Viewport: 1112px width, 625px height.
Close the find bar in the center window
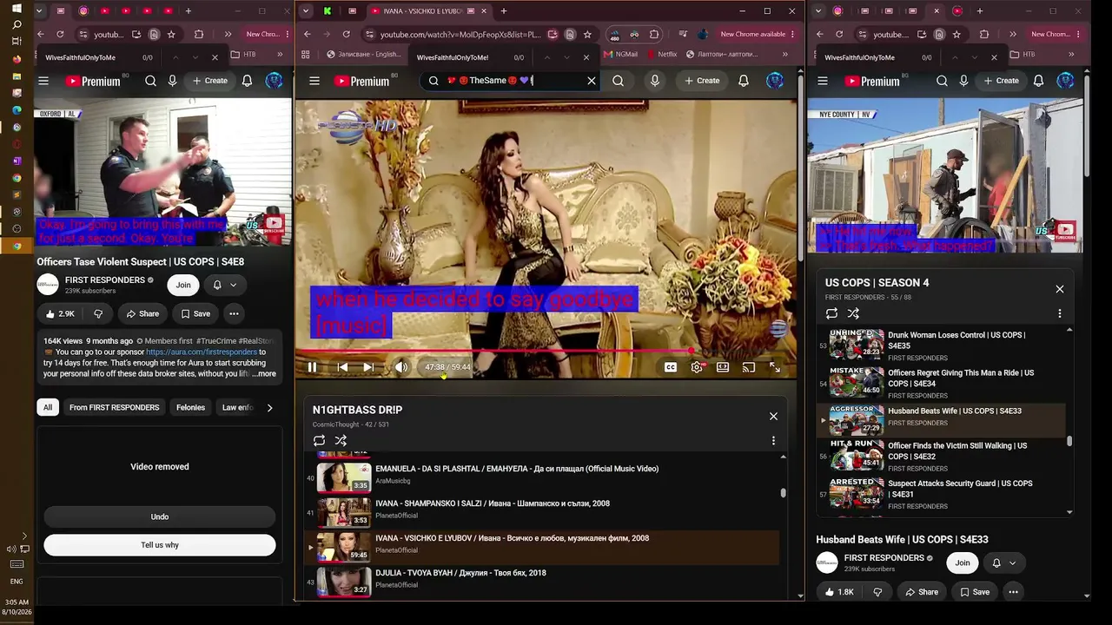586,57
